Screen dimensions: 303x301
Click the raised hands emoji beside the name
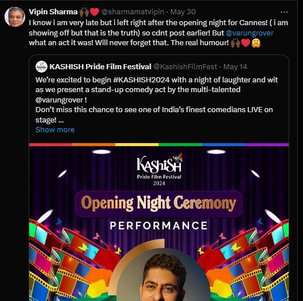pos(84,12)
